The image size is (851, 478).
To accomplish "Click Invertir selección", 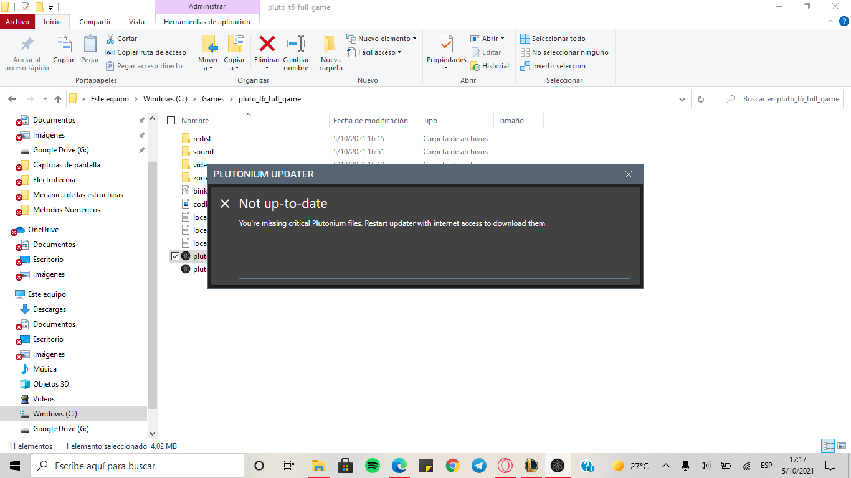I will (x=553, y=66).
